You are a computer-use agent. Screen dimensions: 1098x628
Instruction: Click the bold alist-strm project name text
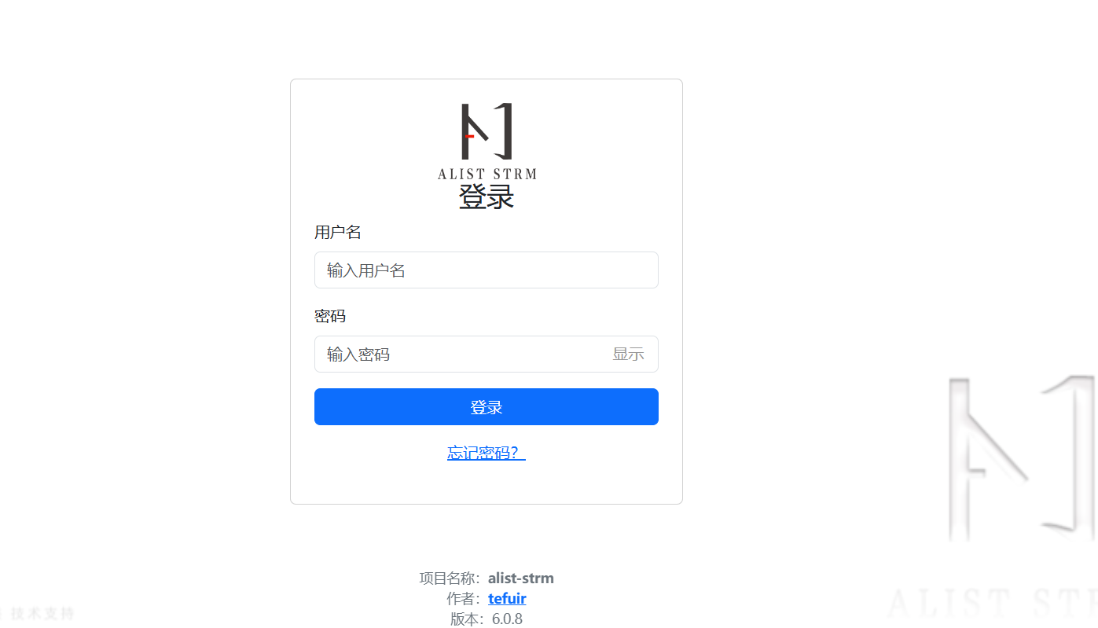click(x=520, y=578)
